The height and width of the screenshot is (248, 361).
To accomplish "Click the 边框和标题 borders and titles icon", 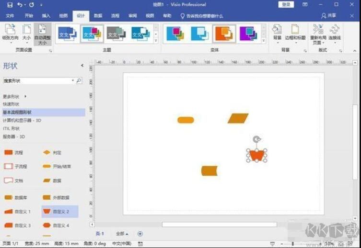I will click(x=295, y=32).
